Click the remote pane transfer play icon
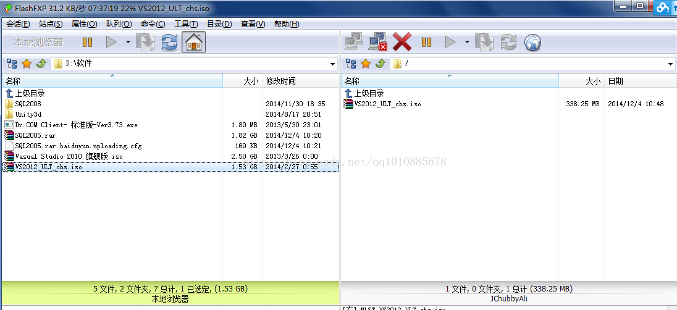 450,42
